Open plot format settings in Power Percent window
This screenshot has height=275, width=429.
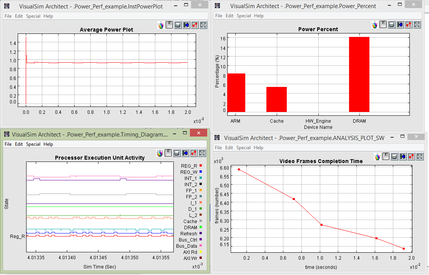click(x=408, y=25)
